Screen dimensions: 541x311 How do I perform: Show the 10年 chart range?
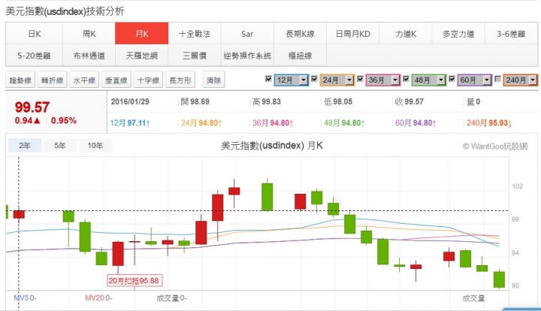coord(95,146)
